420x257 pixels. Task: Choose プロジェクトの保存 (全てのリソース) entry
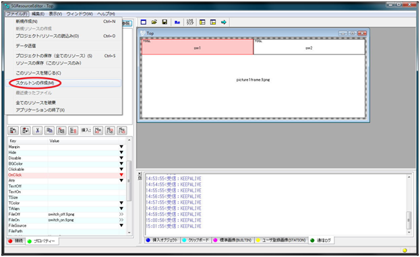click(x=63, y=56)
